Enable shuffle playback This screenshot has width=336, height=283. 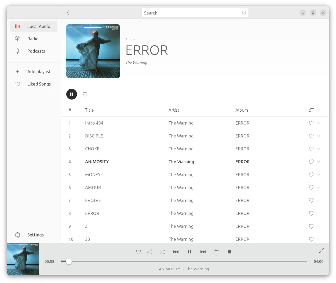(x=162, y=252)
